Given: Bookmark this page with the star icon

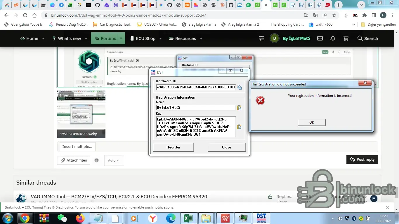Looking at the screenshot, I should pyautogui.click(x=334, y=15).
